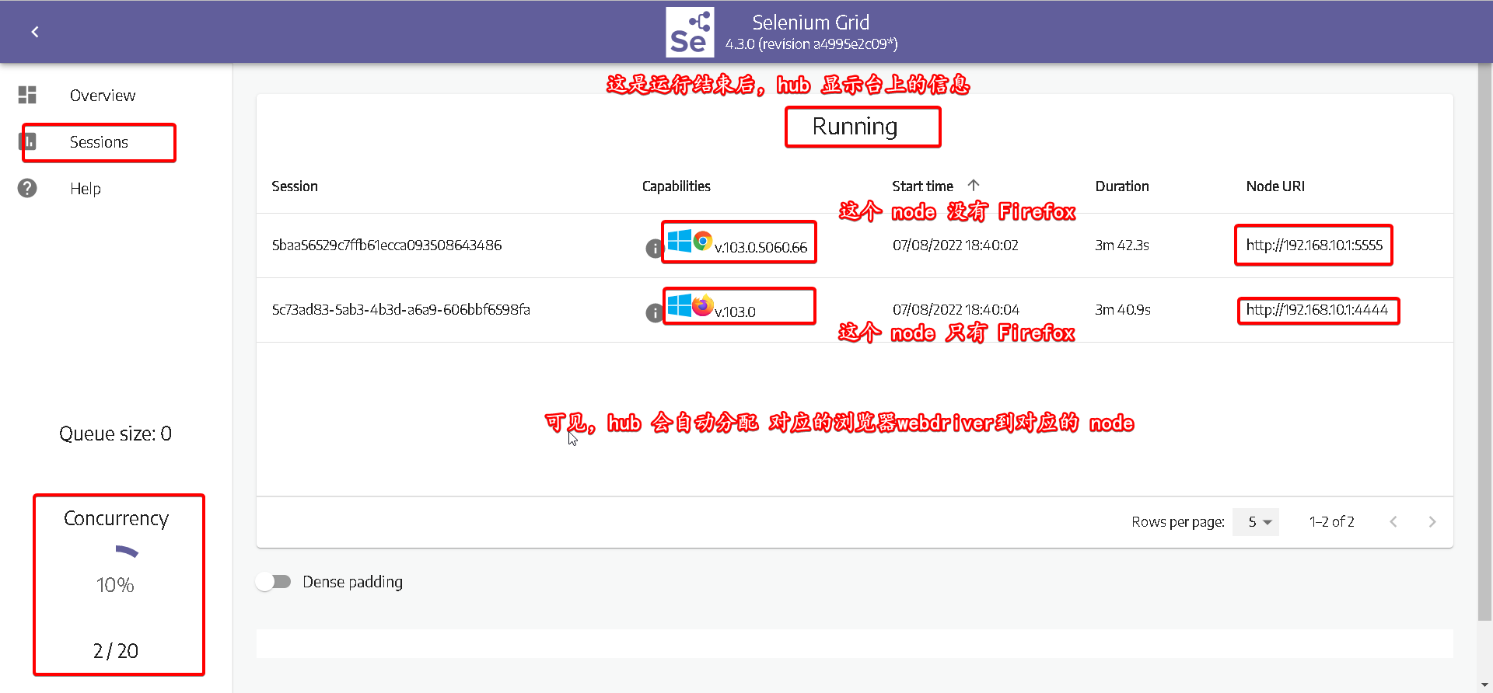Click the Overview dashboard icon
Screen dimensions: 1493x693
[27, 95]
